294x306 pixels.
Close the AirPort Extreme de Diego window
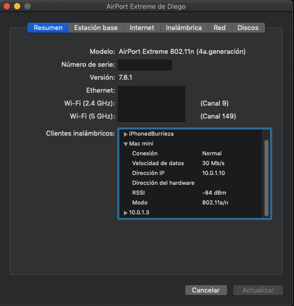(7, 6)
